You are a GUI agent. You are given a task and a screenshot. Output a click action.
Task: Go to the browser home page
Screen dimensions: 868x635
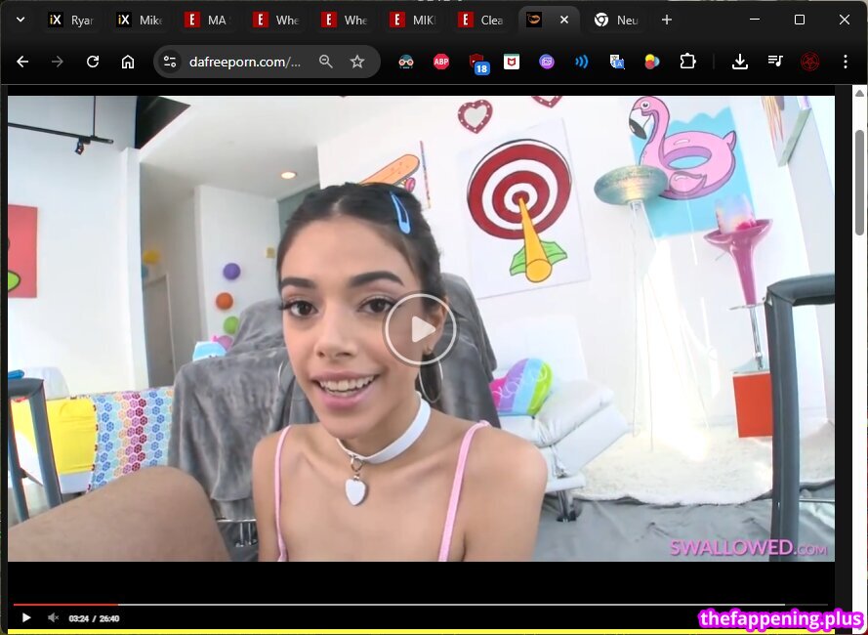[x=128, y=62]
